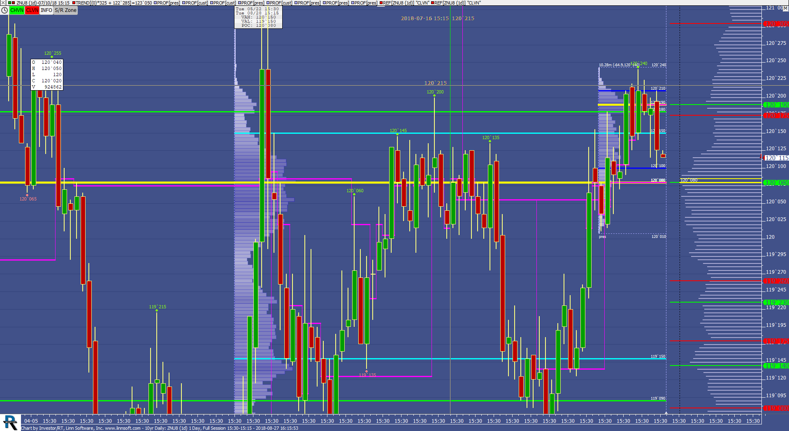Screen dimensions: 789x431
Task: Click the green 119`230 price level tag
Action: pyautogui.click(x=776, y=302)
